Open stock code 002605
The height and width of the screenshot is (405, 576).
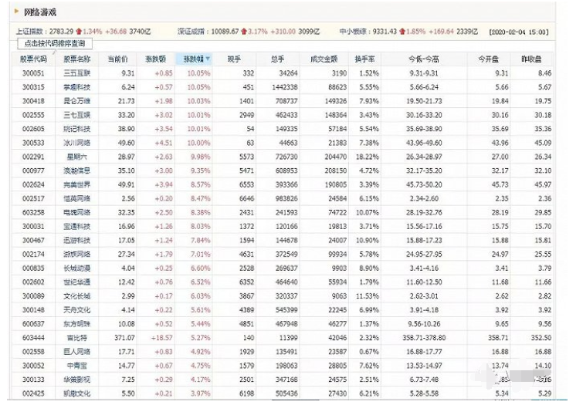click(33, 129)
